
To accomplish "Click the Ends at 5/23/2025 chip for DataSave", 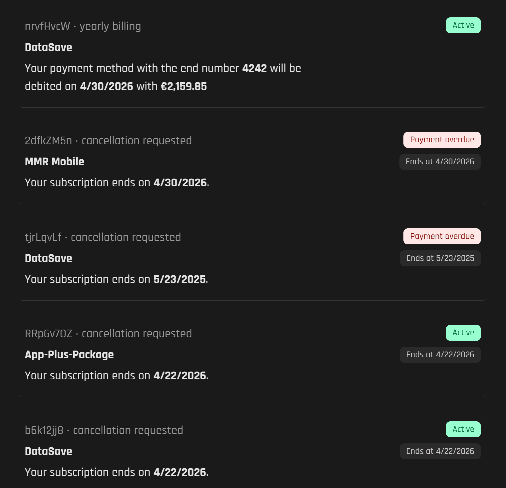I will pyautogui.click(x=440, y=258).
